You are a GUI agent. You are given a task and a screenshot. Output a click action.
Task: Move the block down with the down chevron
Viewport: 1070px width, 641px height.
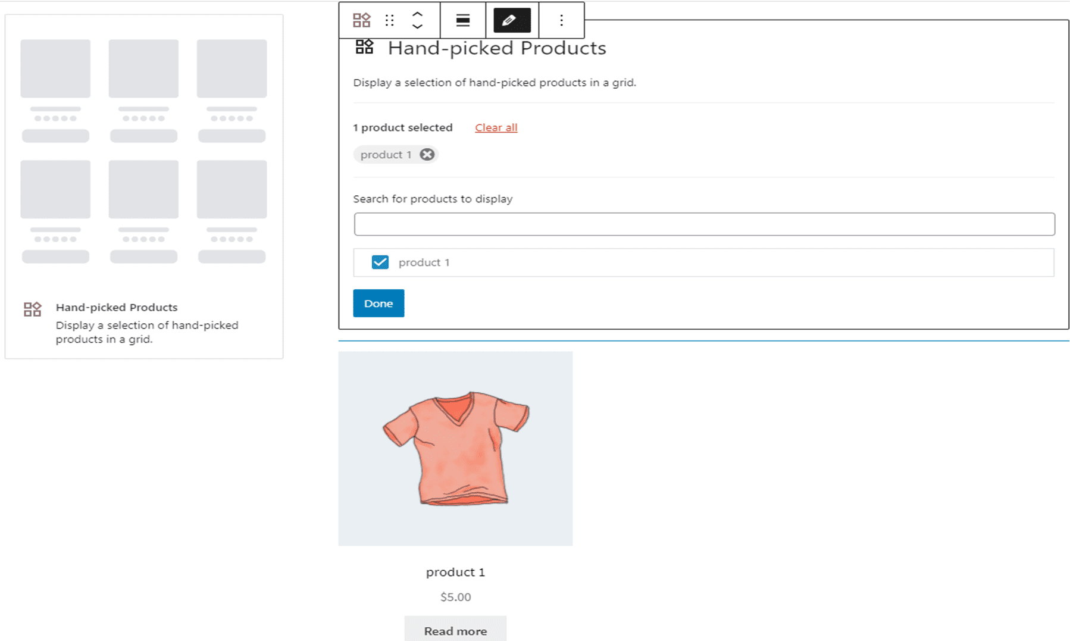pyautogui.click(x=417, y=27)
